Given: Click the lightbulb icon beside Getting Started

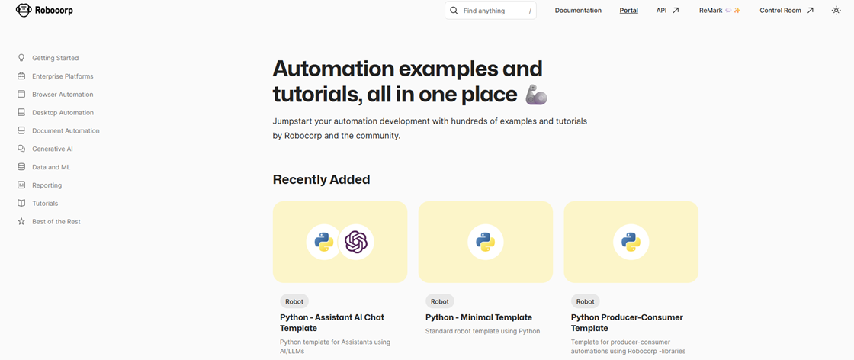Looking at the screenshot, I should pyautogui.click(x=21, y=58).
